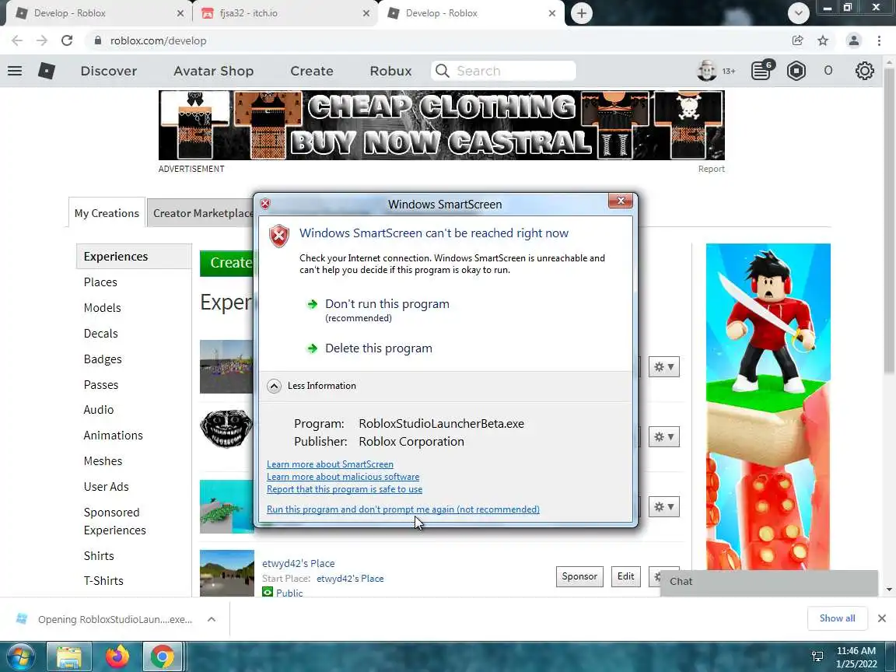The width and height of the screenshot is (896, 672).
Task: Close the downloads bar with X
Action: (882, 618)
